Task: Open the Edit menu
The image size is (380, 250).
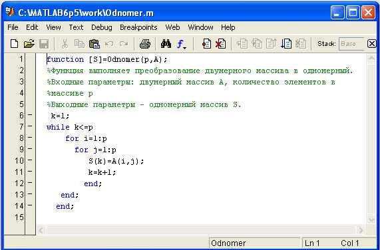Action: point(32,27)
